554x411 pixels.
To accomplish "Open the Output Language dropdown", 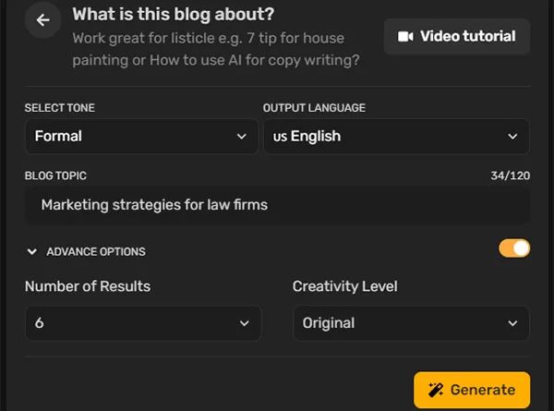I will [396, 137].
